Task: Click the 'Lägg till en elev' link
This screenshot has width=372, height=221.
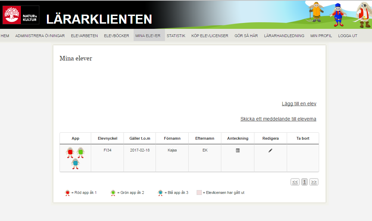Action: click(x=299, y=104)
